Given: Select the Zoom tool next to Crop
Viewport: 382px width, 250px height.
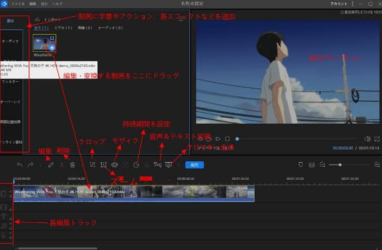Looking at the screenshot, I should coord(104,164).
